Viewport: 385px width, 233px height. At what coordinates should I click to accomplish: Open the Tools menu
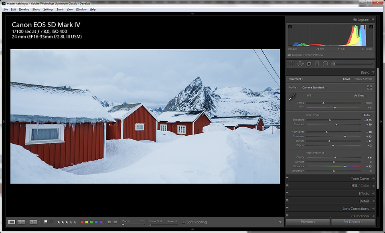[60, 9]
